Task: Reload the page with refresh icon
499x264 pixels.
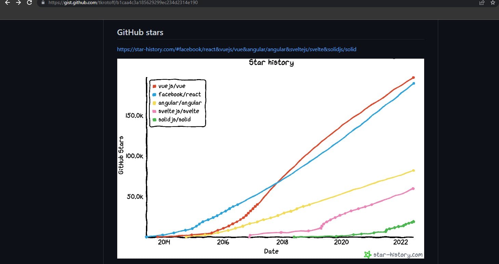Action: tap(29, 2)
